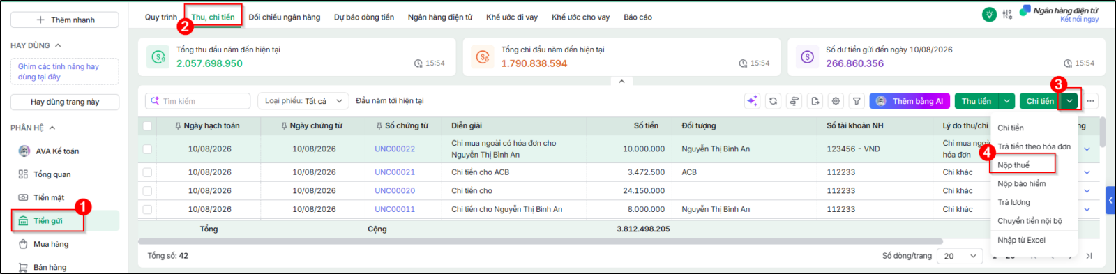Screen dimensions: 1116x274
Task: Collapse the PHÂN HỆ section
Action: 52,128
